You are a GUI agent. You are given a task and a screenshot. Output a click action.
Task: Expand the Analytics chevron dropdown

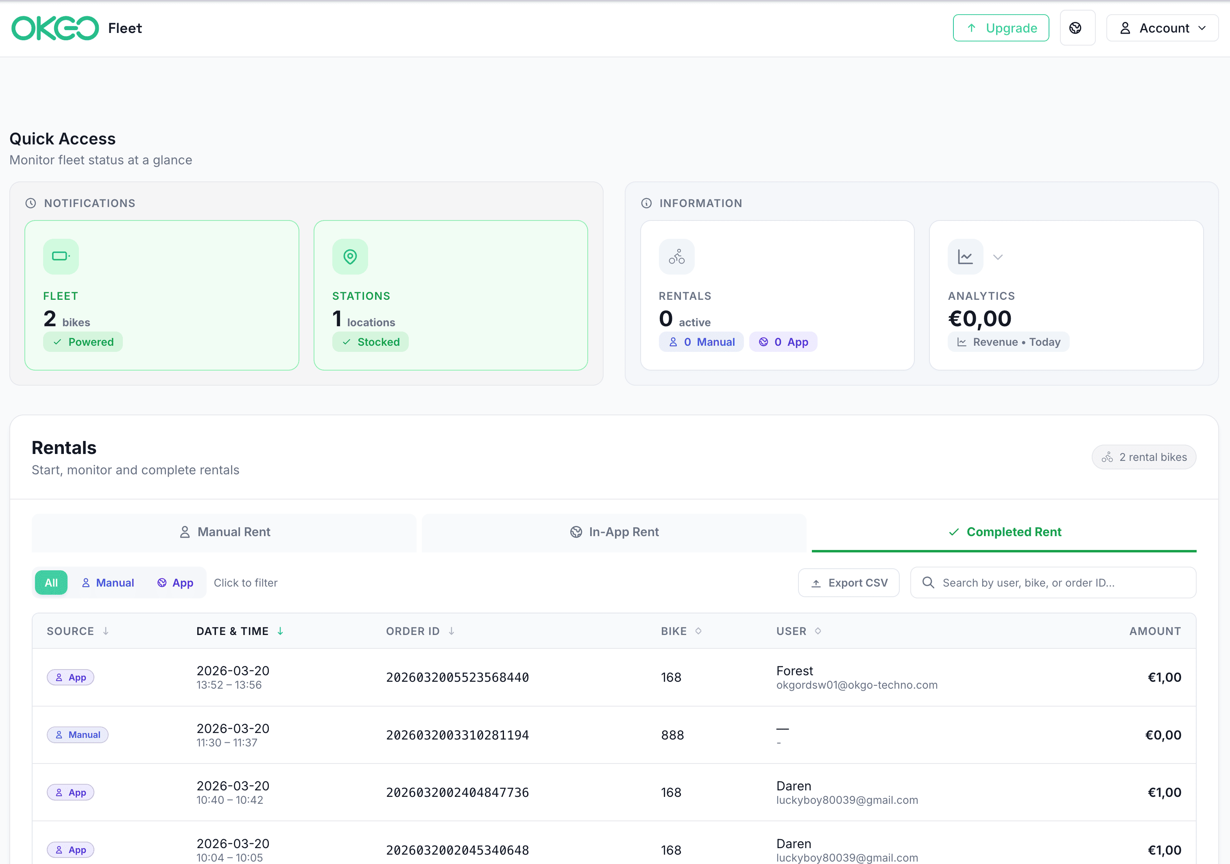tap(997, 257)
